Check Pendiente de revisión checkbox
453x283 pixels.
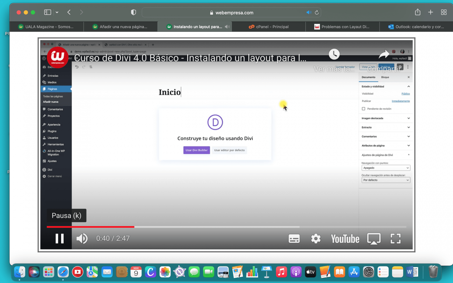coord(363,109)
